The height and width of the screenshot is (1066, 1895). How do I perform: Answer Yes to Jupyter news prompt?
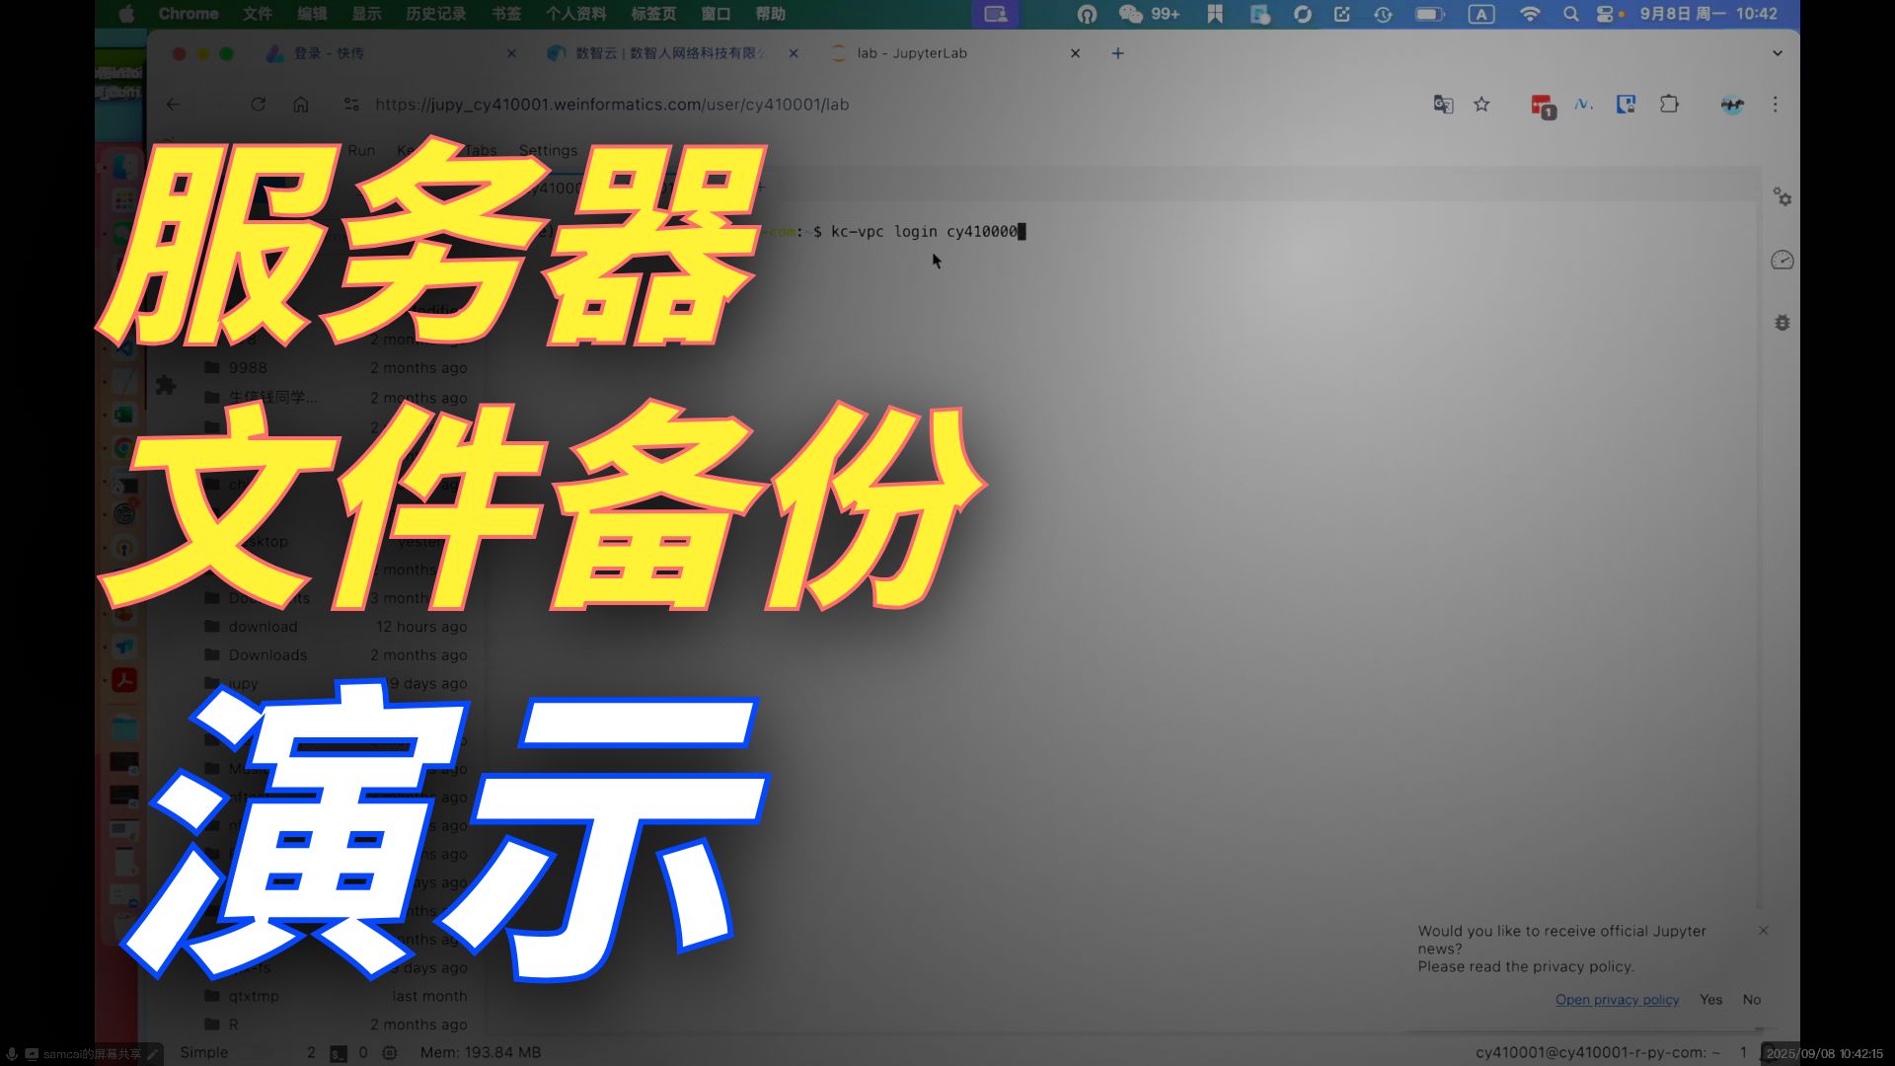[x=1710, y=1000]
